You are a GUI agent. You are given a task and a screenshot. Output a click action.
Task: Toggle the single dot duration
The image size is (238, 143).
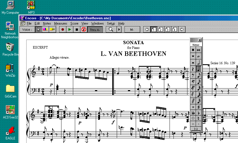click(199, 124)
